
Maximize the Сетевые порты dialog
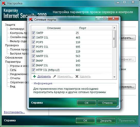click(105, 19)
